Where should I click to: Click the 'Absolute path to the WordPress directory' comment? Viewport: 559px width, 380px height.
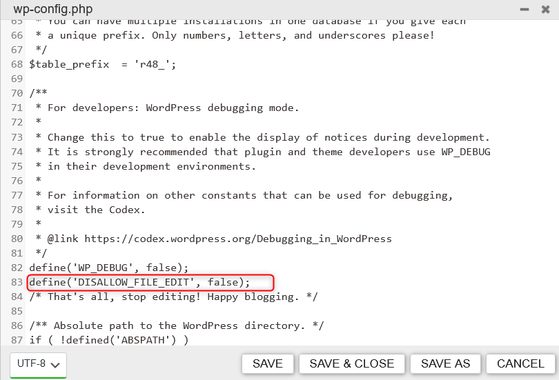click(177, 326)
